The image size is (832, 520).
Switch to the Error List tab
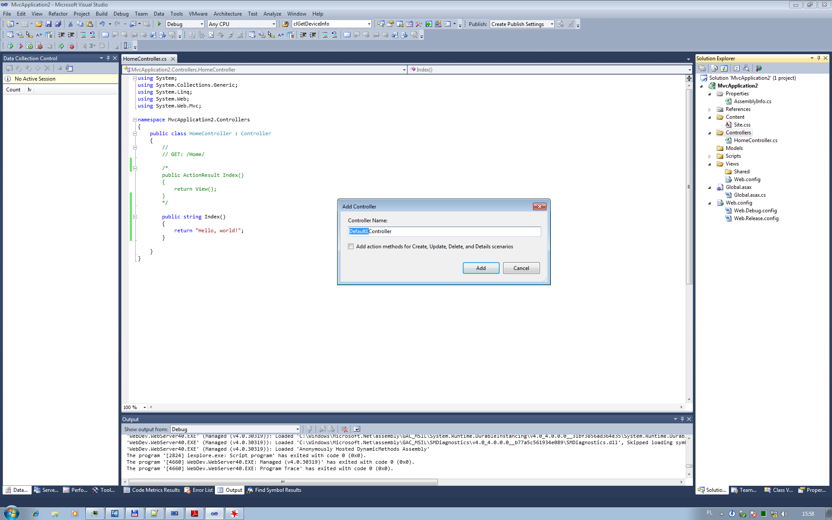pos(199,490)
